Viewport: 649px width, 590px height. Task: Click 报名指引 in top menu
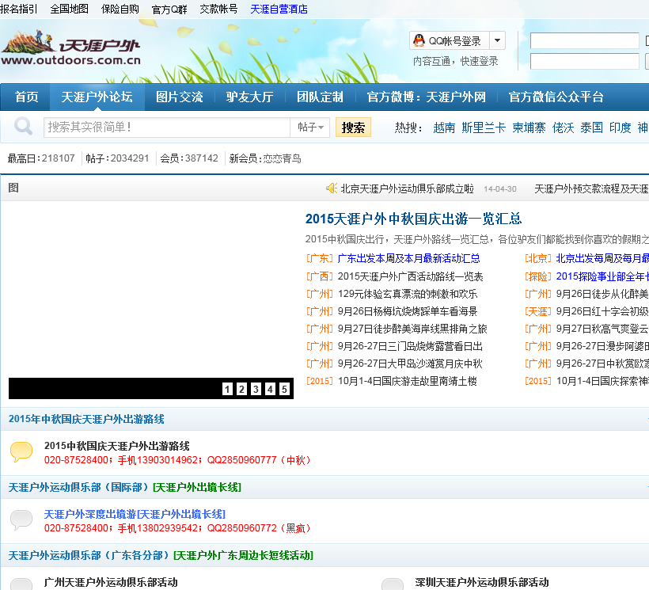pos(19,10)
